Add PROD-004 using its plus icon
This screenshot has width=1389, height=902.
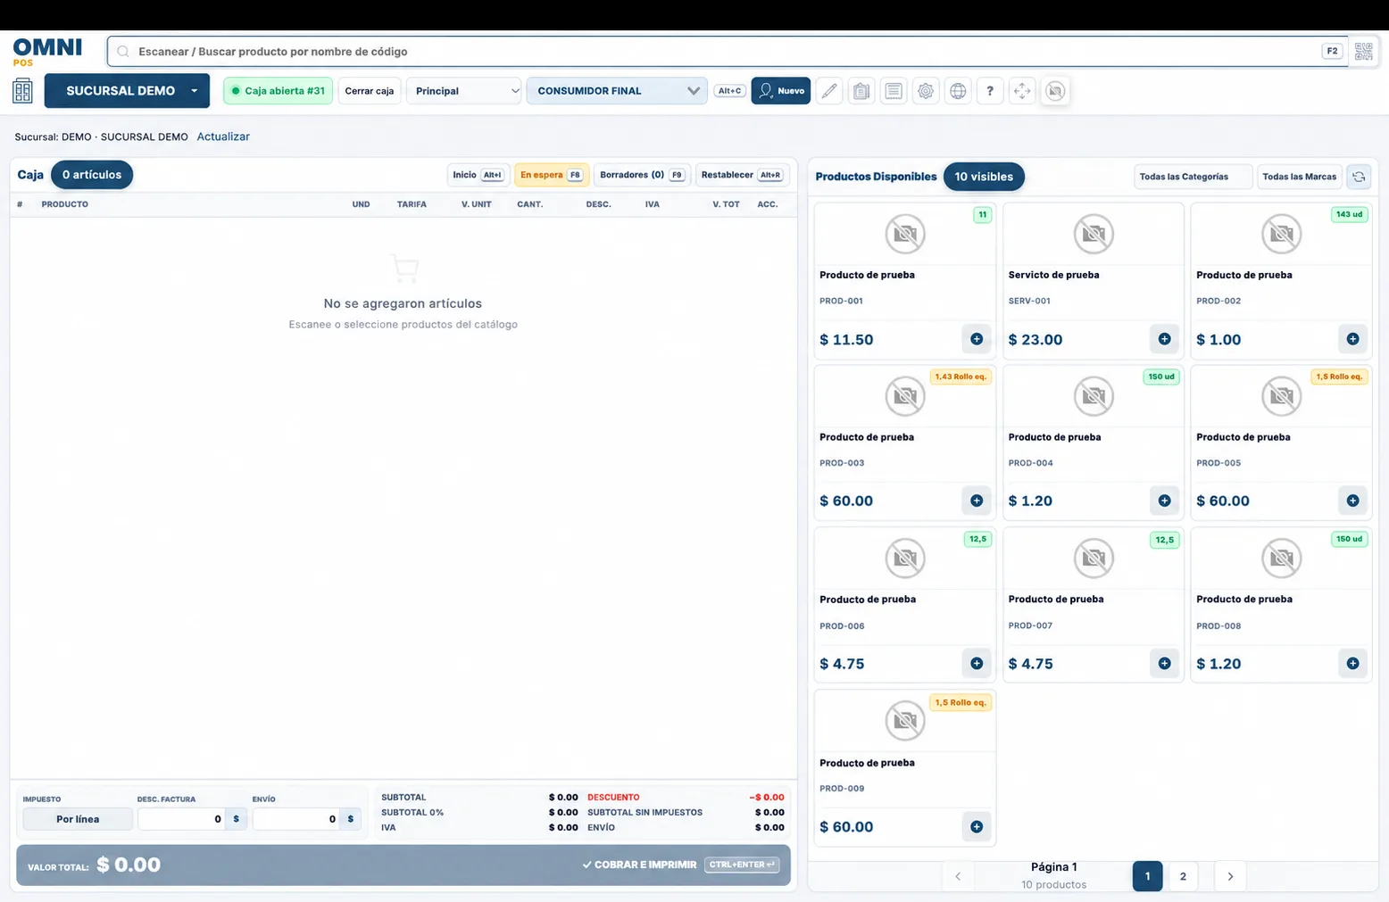[x=1164, y=501]
